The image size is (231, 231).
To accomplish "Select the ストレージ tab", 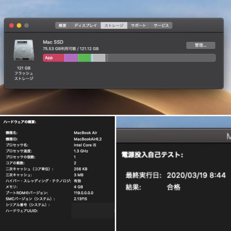I will pyautogui.click(x=114, y=26).
